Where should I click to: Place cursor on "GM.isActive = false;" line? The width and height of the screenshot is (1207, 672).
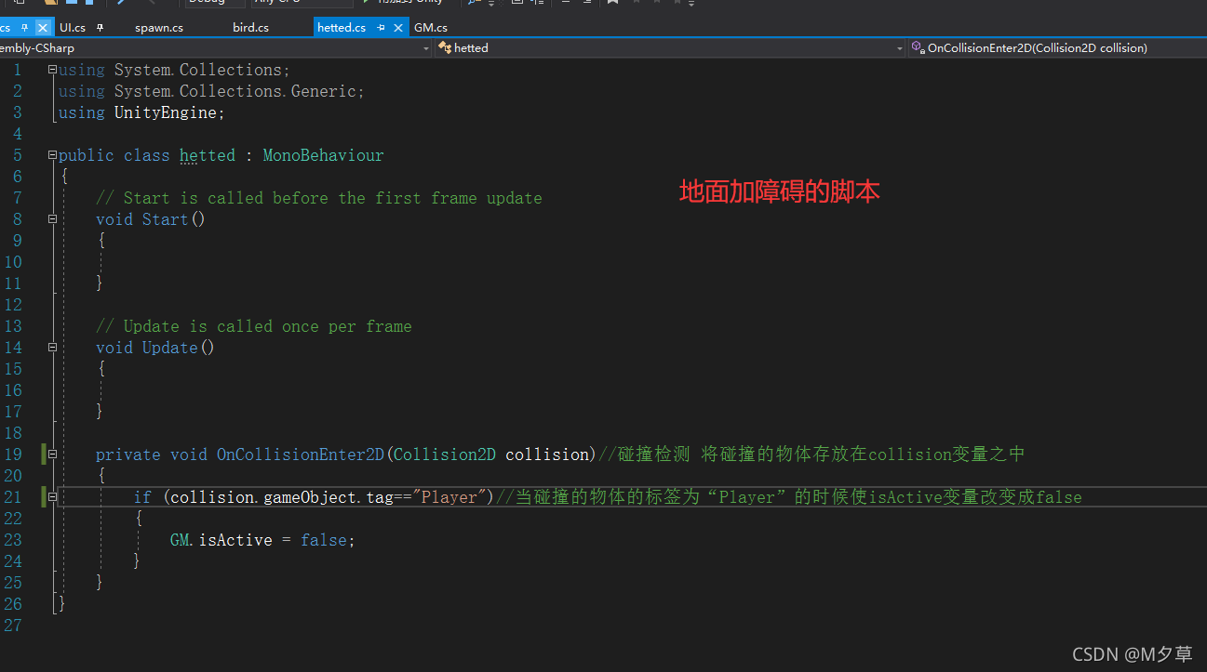pyautogui.click(x=262, y=540)
